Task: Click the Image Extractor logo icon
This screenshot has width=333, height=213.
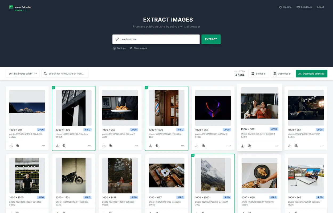Action: point(11,7)
